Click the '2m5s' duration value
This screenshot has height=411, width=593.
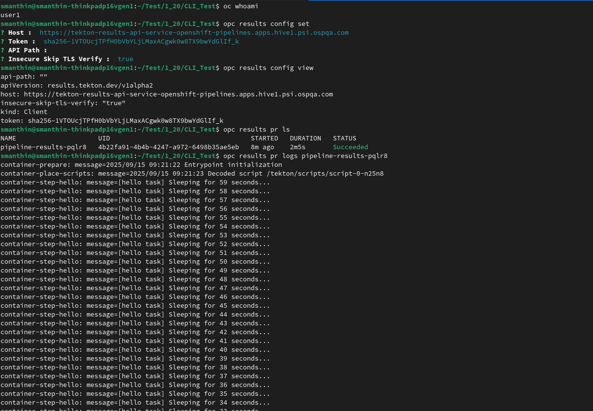[x=298, y=147]
